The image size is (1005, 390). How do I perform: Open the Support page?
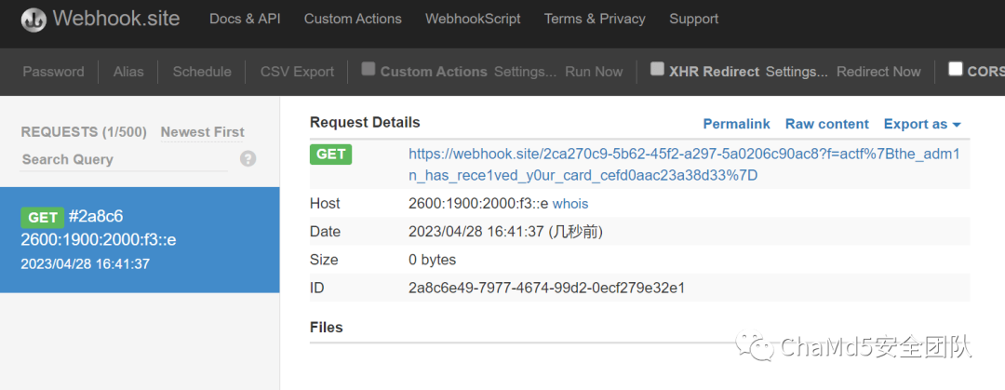(694, 20)
